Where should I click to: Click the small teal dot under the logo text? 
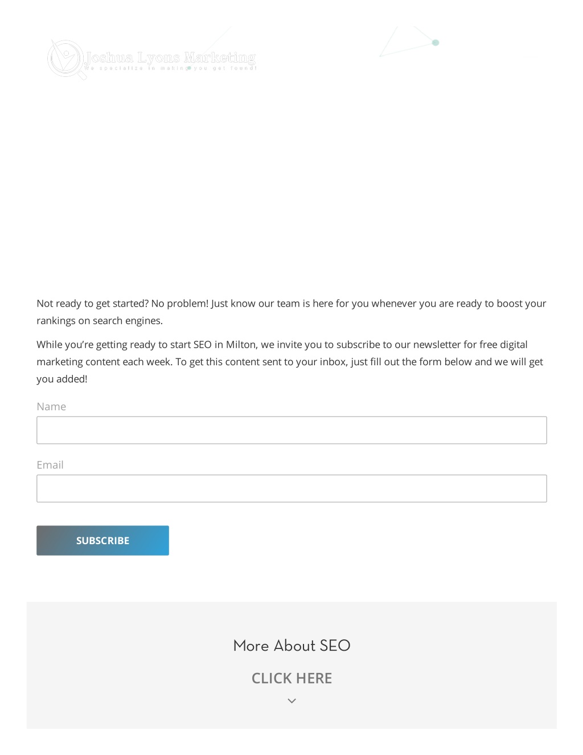click(189, 68)
